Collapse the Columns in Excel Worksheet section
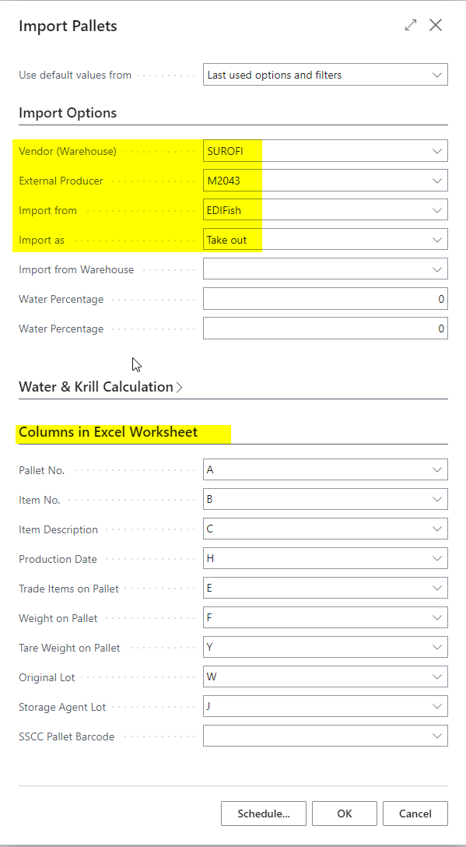The height and width of the screenshot is (847, 466). [108, 432]
